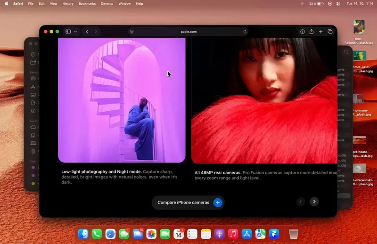Open the Window menu
377x244 pixels.
coord(124,4)
